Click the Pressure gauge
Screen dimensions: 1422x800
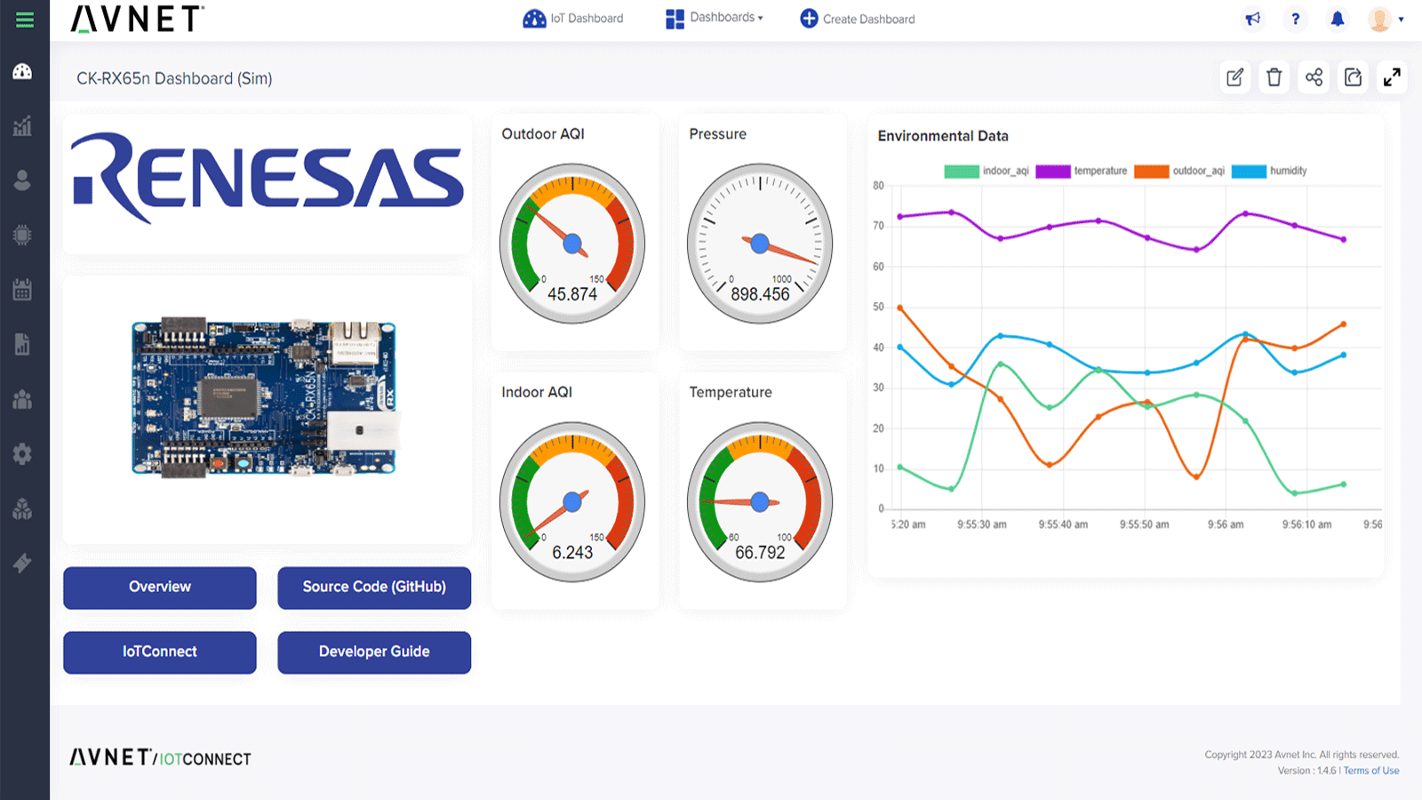pyautogui.click(x=760, y=244)
